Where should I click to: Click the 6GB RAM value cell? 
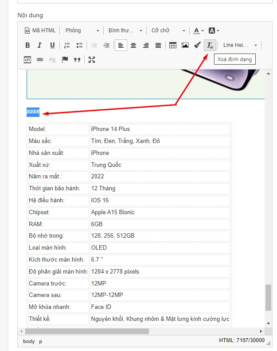tap(160, 224)
